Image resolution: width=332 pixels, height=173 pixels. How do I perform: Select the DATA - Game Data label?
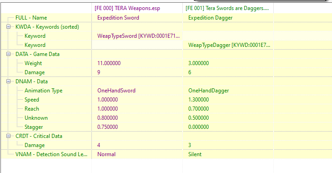(x=37, y=54)
